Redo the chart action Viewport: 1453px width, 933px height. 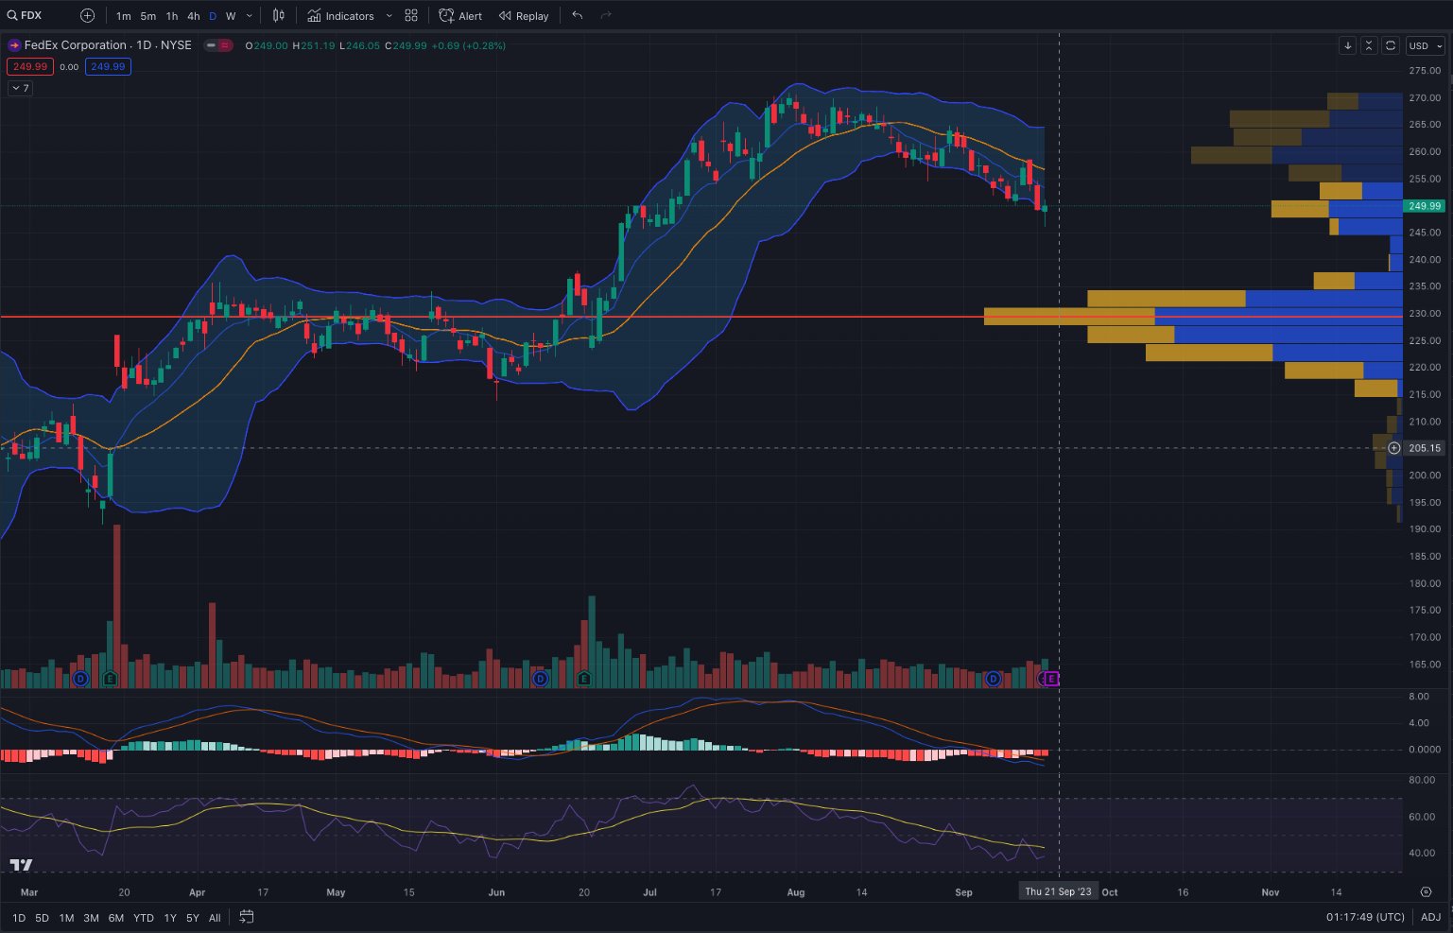pyautogui.click(x=606, y=16)
